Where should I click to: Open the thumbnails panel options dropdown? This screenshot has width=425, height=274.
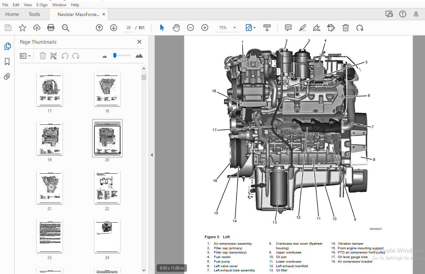click(25, 56)
